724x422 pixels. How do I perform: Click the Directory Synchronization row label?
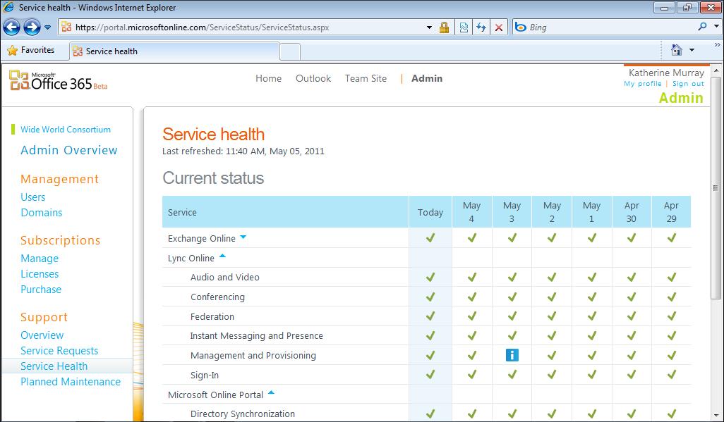pos(243,414)
